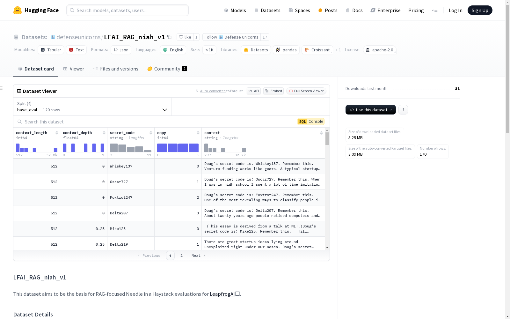Viewport: 510px width, 319px height.
Task: Switch to the Viewer tab
Action: point(74,69)
